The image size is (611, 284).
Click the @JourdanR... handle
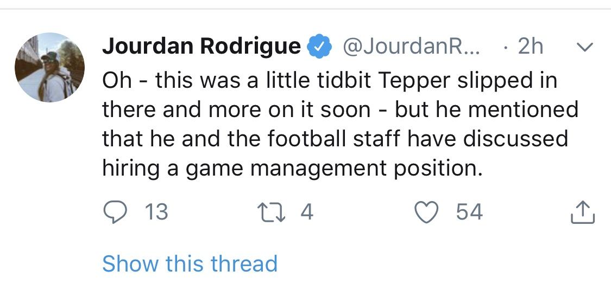point(412,47)
